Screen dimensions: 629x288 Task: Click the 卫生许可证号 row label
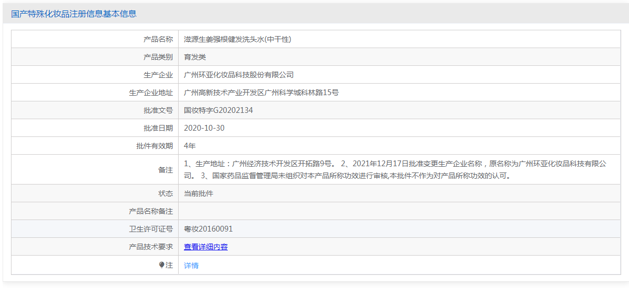tap(151, 229)
